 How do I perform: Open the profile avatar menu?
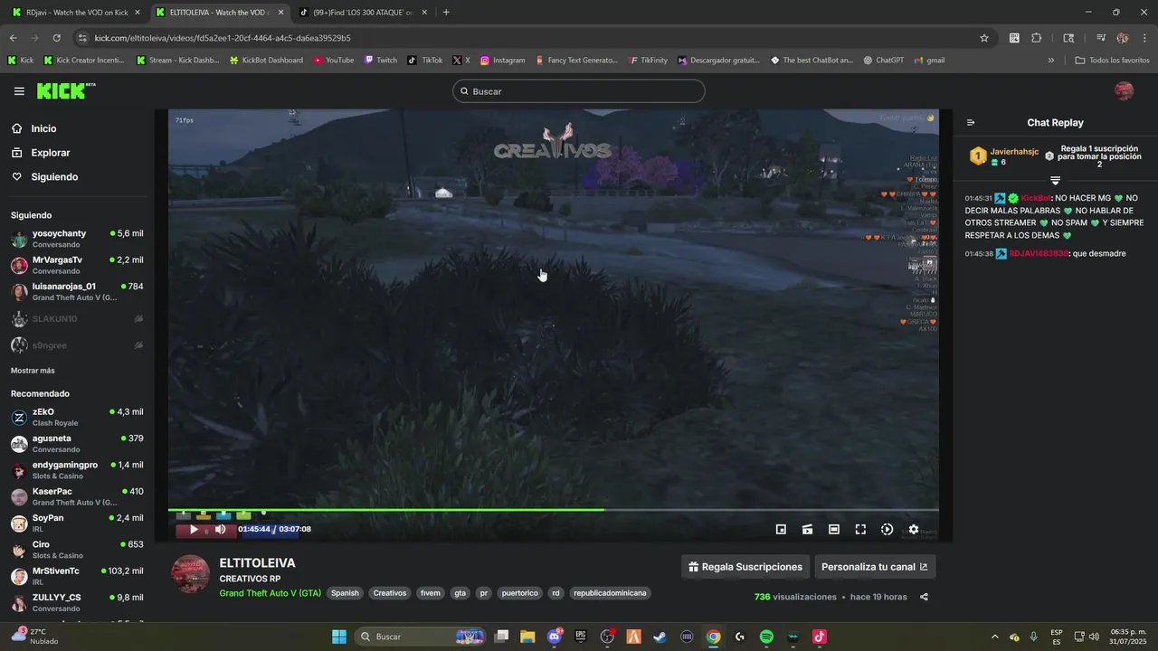1124,91
